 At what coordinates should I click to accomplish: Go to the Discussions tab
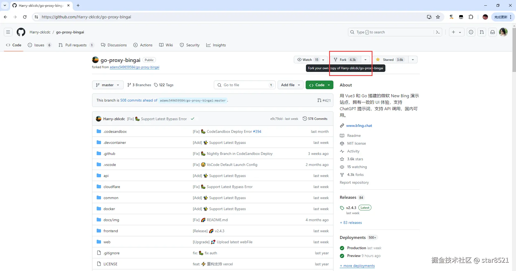pos(114,45)
